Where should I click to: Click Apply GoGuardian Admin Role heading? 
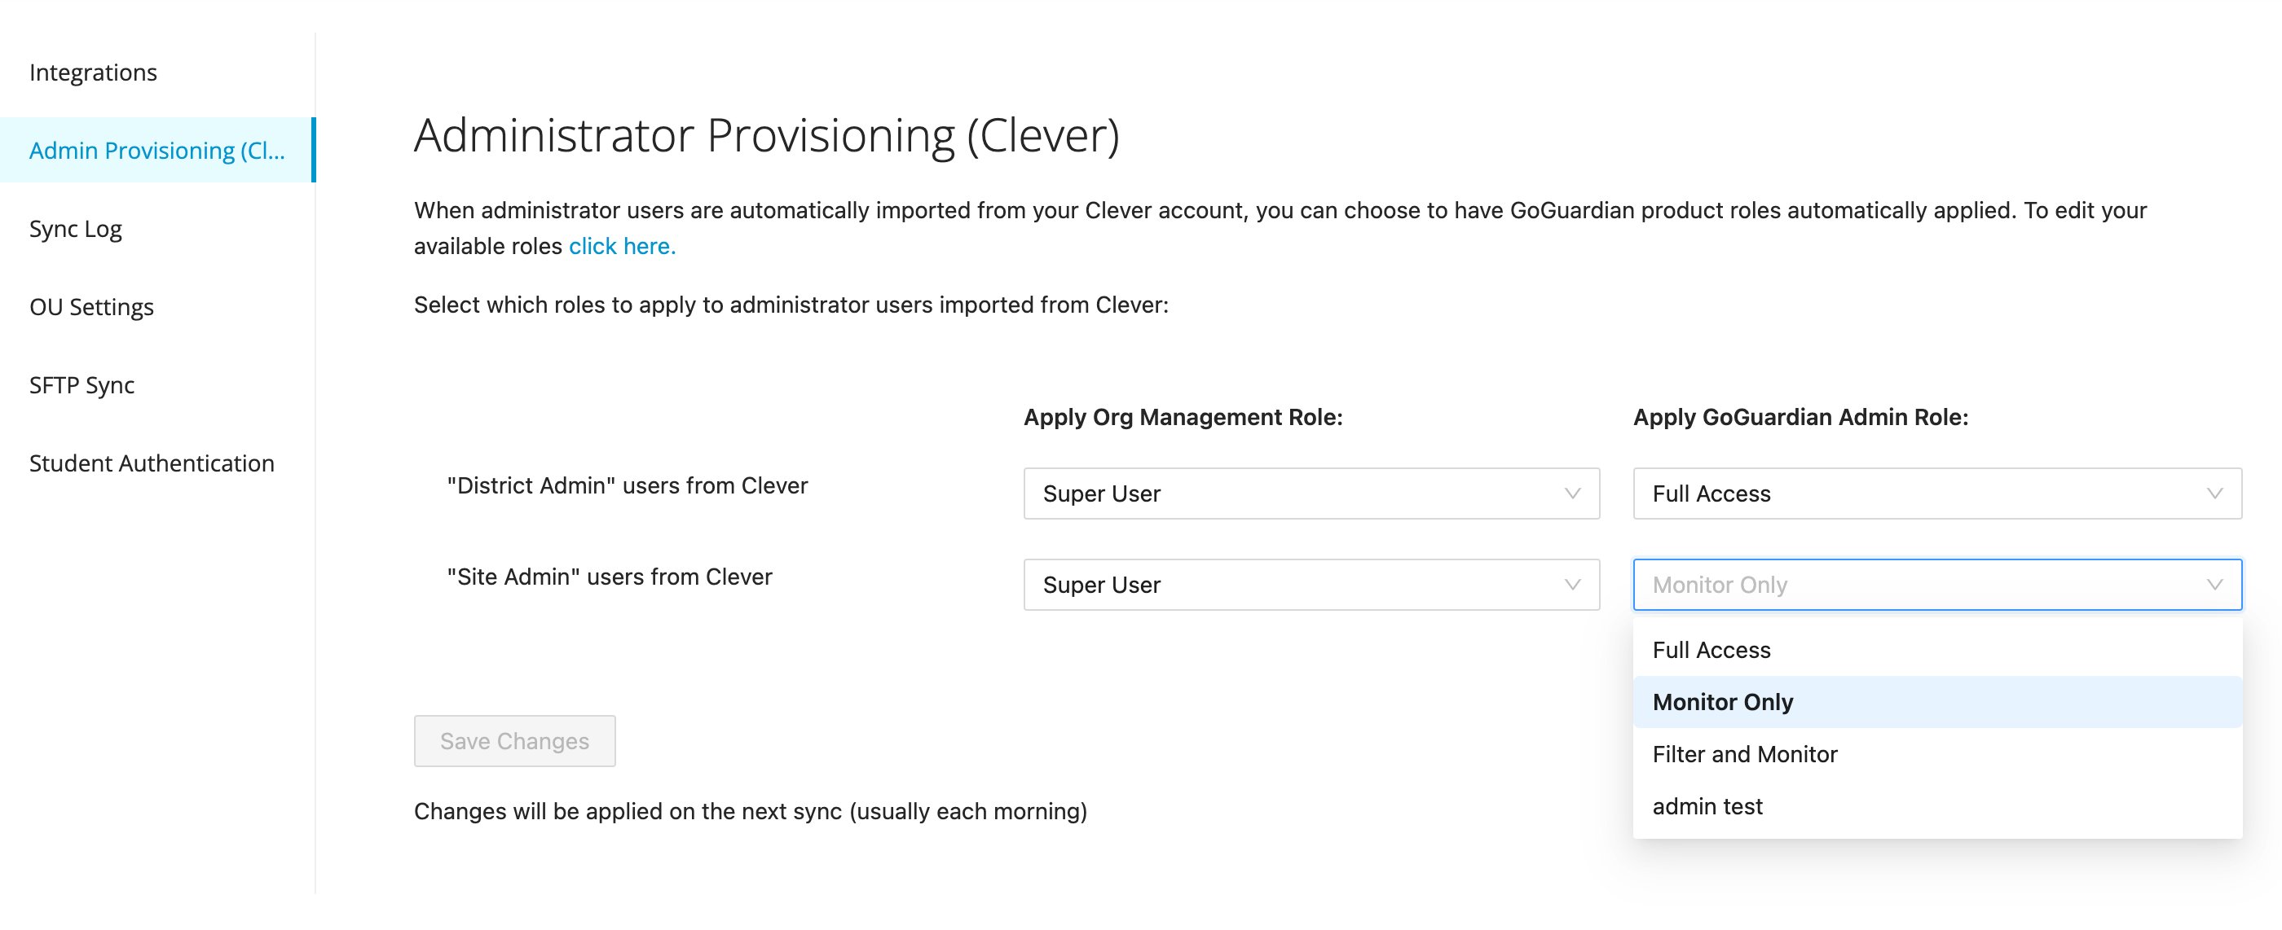1800,417
